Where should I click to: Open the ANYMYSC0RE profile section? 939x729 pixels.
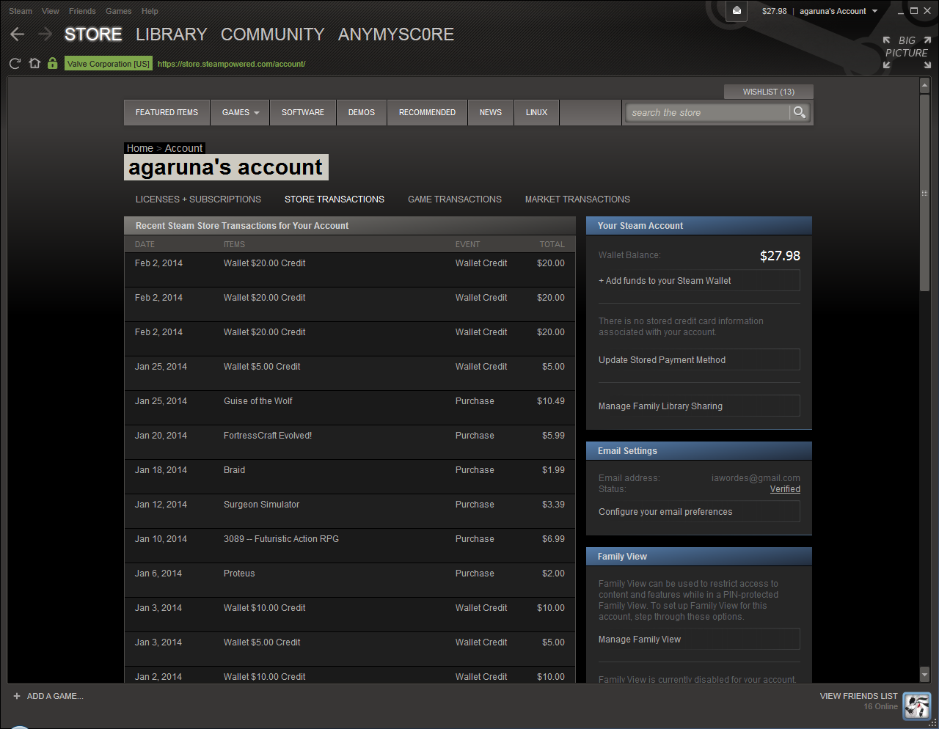(396, 34)
